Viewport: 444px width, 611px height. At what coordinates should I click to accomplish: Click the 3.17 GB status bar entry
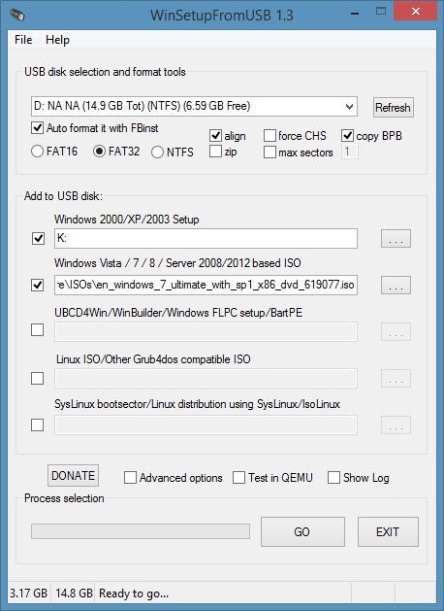click(29, 594)
